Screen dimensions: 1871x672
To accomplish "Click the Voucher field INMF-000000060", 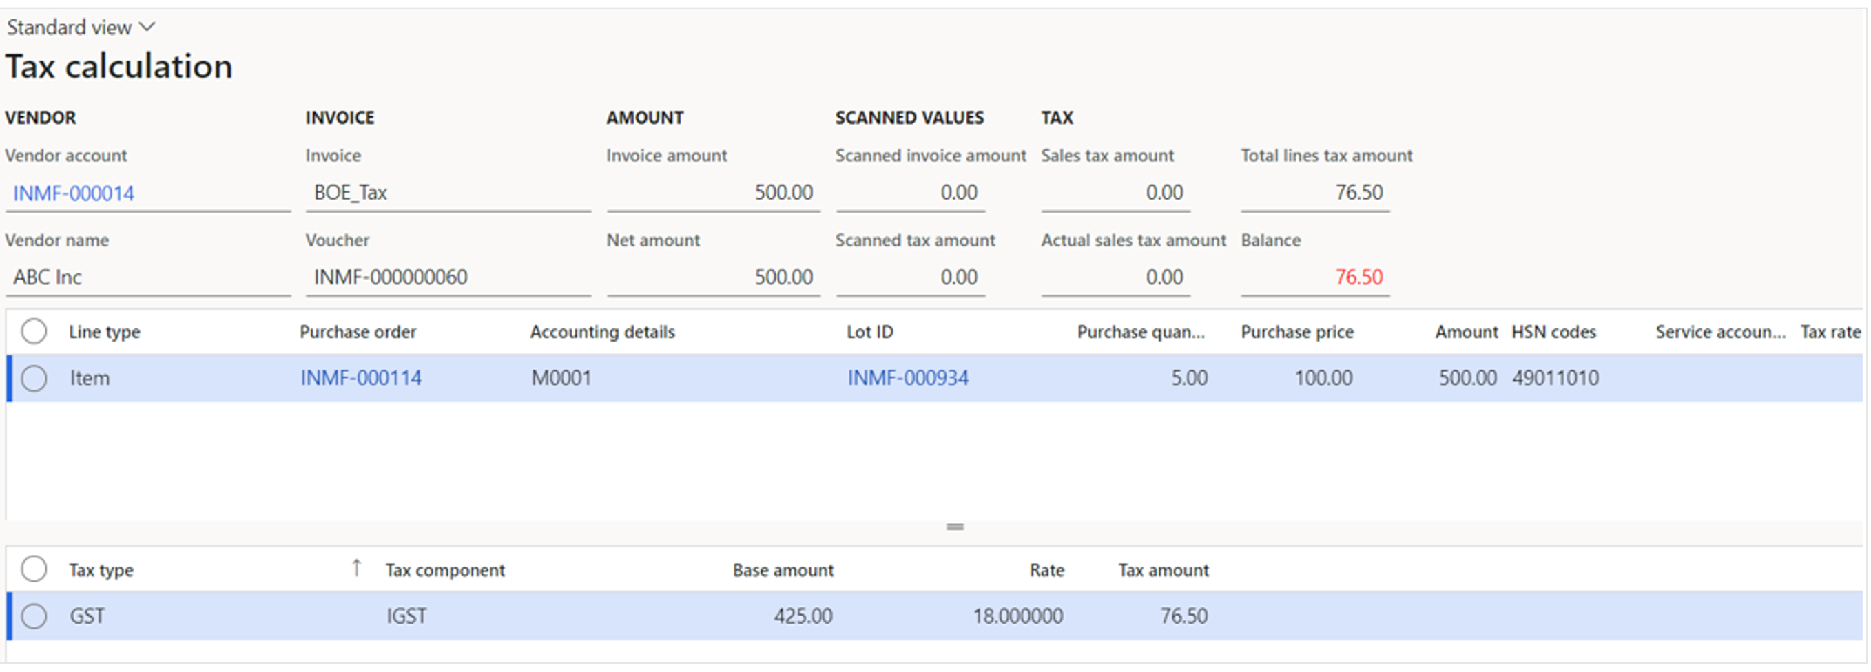I will point(448,278).
